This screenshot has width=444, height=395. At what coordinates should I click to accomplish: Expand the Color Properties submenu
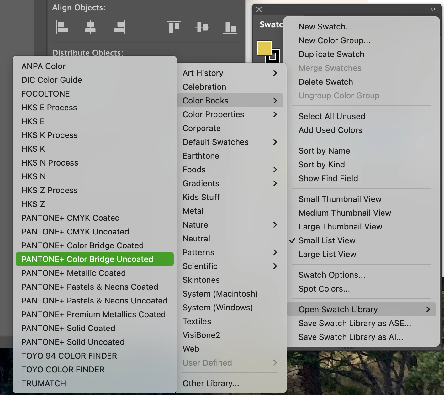coord(230,114)
